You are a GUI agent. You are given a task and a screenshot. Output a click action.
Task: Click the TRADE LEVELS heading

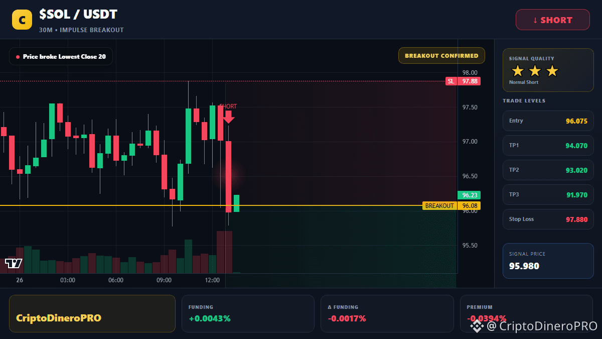tap(524, 101)
